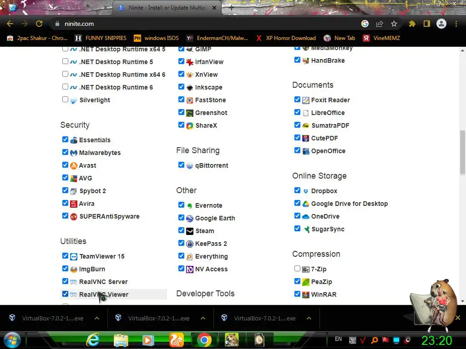Click the ImgBurn disc icon
The height and width of the screenshot is (349, 466).
click(74, 269)
